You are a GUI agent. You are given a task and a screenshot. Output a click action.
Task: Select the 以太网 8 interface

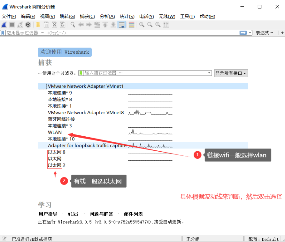(143, 152)
